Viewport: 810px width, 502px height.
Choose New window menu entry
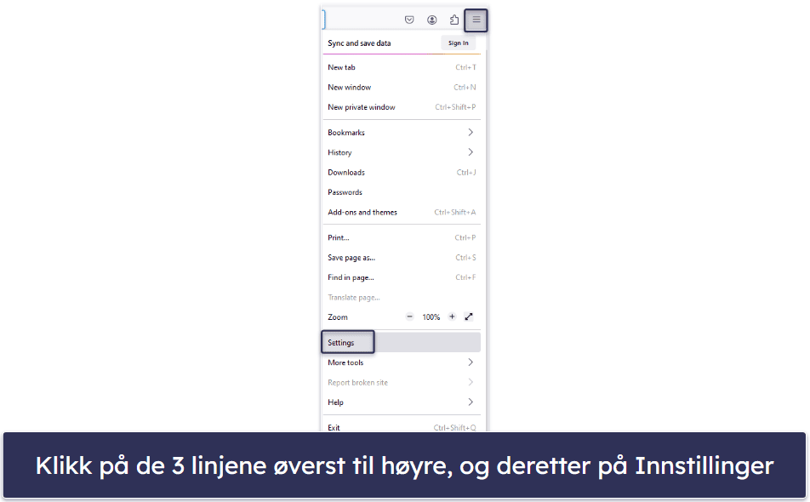point(402,88)
